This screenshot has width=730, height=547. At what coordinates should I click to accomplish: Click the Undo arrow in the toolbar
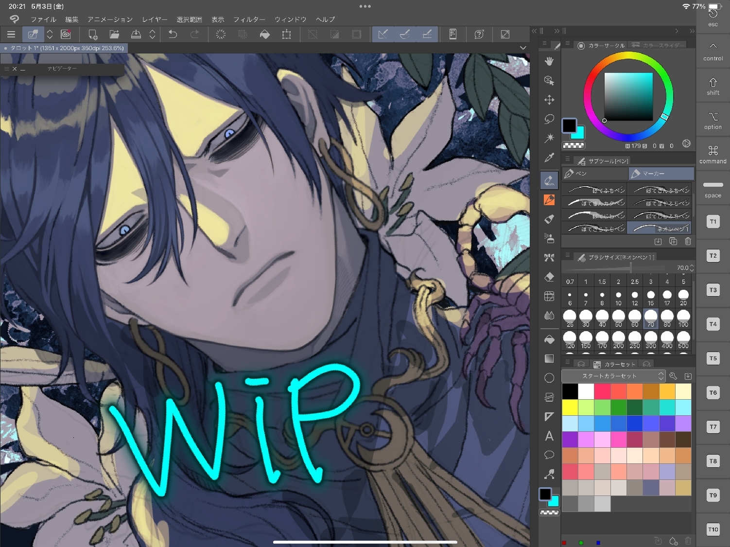tap(173, 34)
